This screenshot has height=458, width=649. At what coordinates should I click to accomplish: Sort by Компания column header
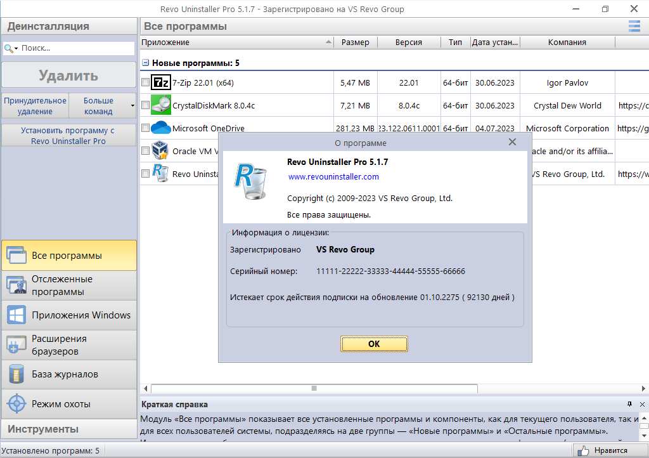click(567, 43)
